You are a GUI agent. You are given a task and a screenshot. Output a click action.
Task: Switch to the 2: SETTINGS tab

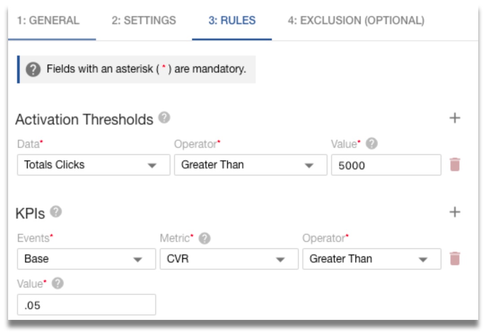pos(144,21)
